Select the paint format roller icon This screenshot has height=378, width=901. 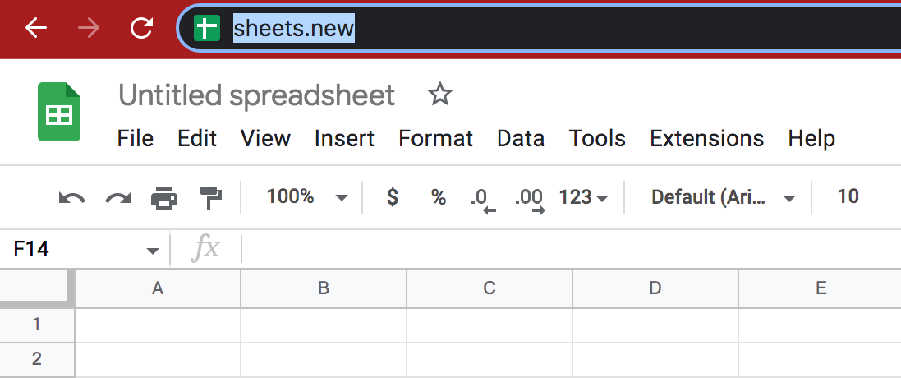click(x=211, y=197)
